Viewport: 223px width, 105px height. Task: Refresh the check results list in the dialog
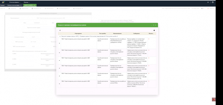[x=60, y=30]
